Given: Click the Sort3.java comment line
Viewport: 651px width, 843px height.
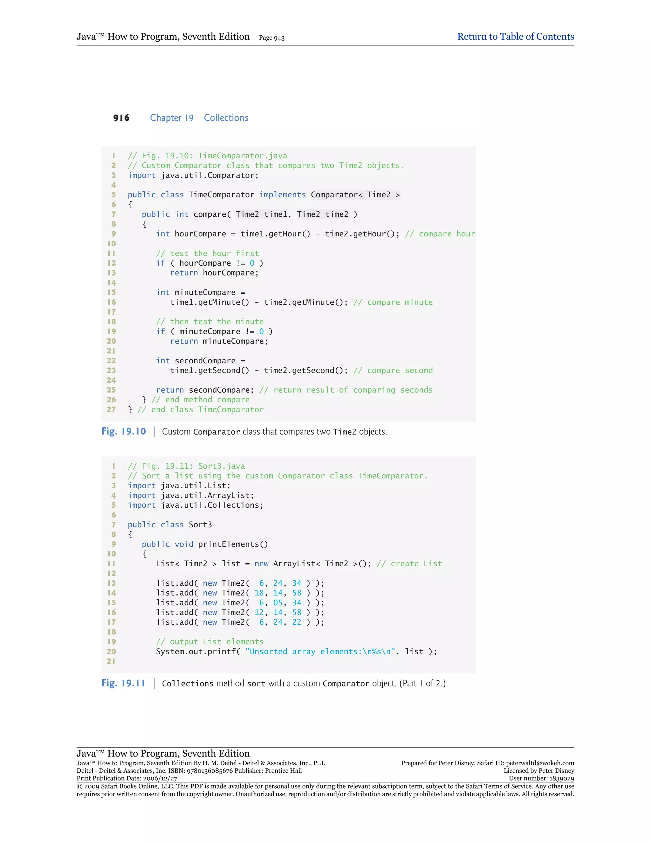Looking at the screenshot, I should (x=186, y=466).
